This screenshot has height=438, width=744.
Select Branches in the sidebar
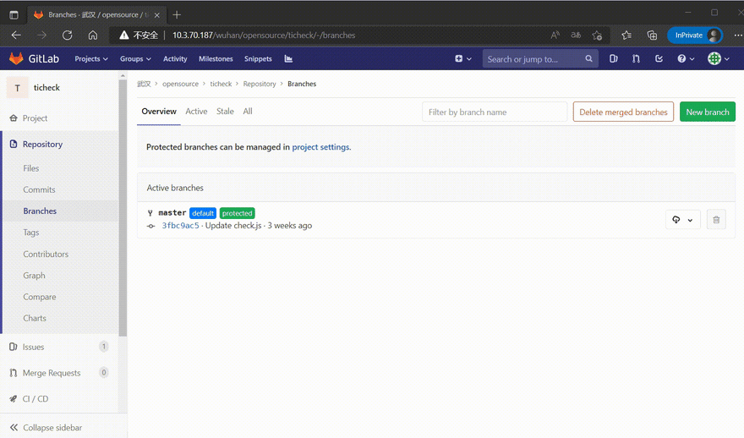pyautogui.click(x=40, y=211)
